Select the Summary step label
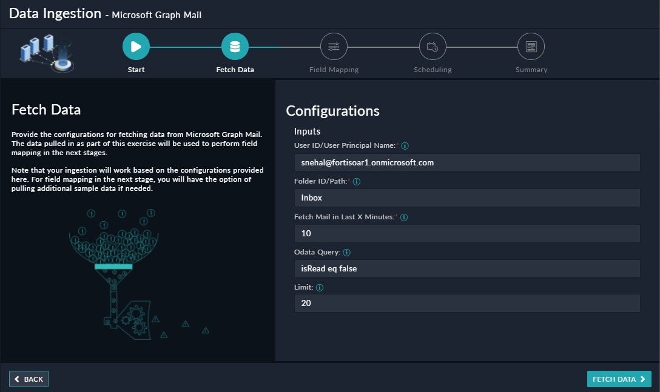 point(531,70)
